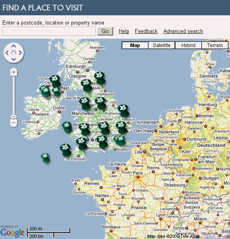Viewport: 230px width, 239px height.
Task: Open the Help link
Action: [x=124, y=31]
